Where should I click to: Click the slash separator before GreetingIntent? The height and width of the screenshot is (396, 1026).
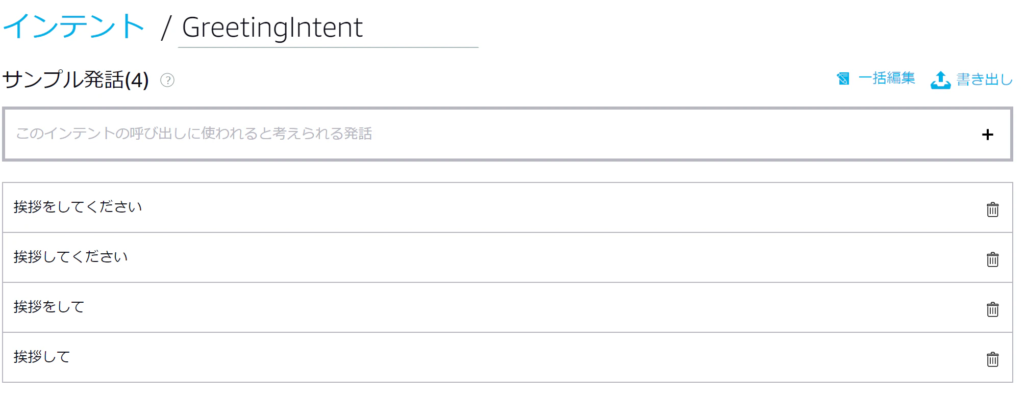click(165, 28)
